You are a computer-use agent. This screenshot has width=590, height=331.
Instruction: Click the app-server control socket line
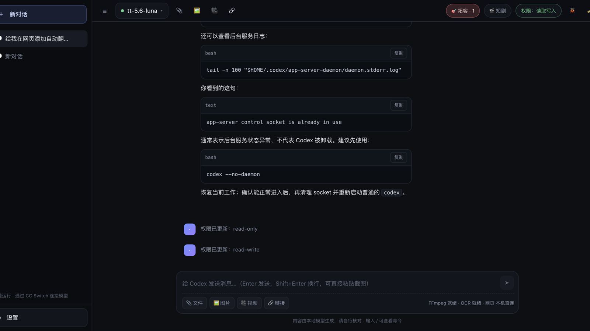[x=274, y=122]
